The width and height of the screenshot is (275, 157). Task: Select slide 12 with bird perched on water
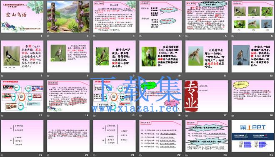coord(253,56)
